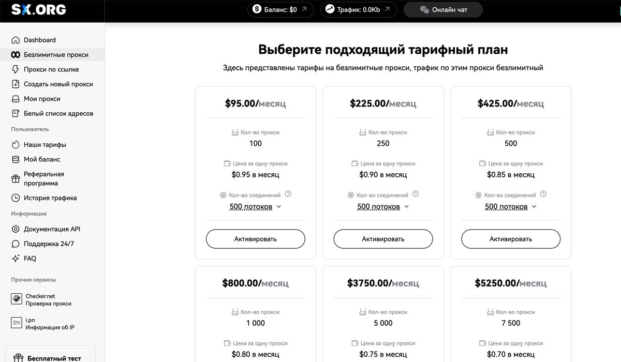Go to 'Белый список адресов' in sidebar
The height and width of the screenshot is (362, 621).
58,113
